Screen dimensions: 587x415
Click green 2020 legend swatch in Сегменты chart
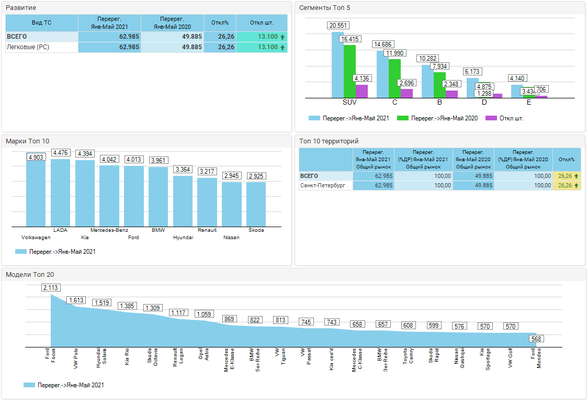(x=402, y=118)
